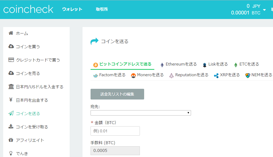The image size is (273, 157).
Task: Click the bank building icon for 入金
Action: [11, 86]
